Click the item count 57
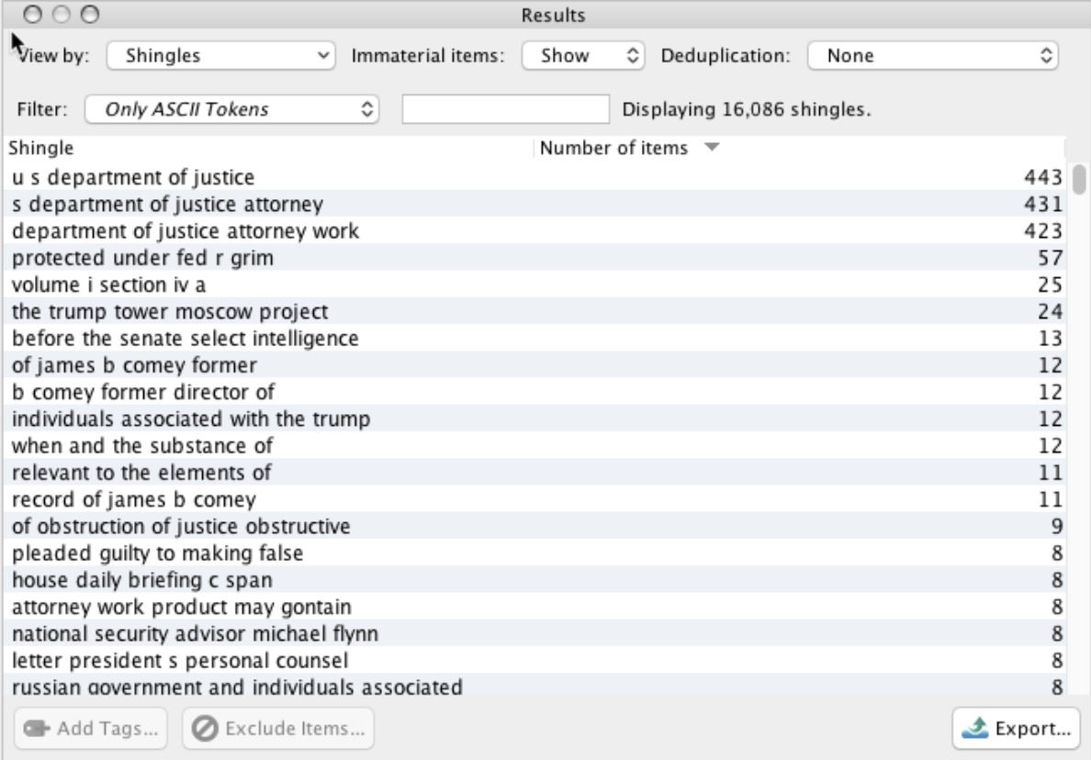Image resolution: width=1091 pixels, height=760 pixels. pyautogui.click(x=1050, y=258)
